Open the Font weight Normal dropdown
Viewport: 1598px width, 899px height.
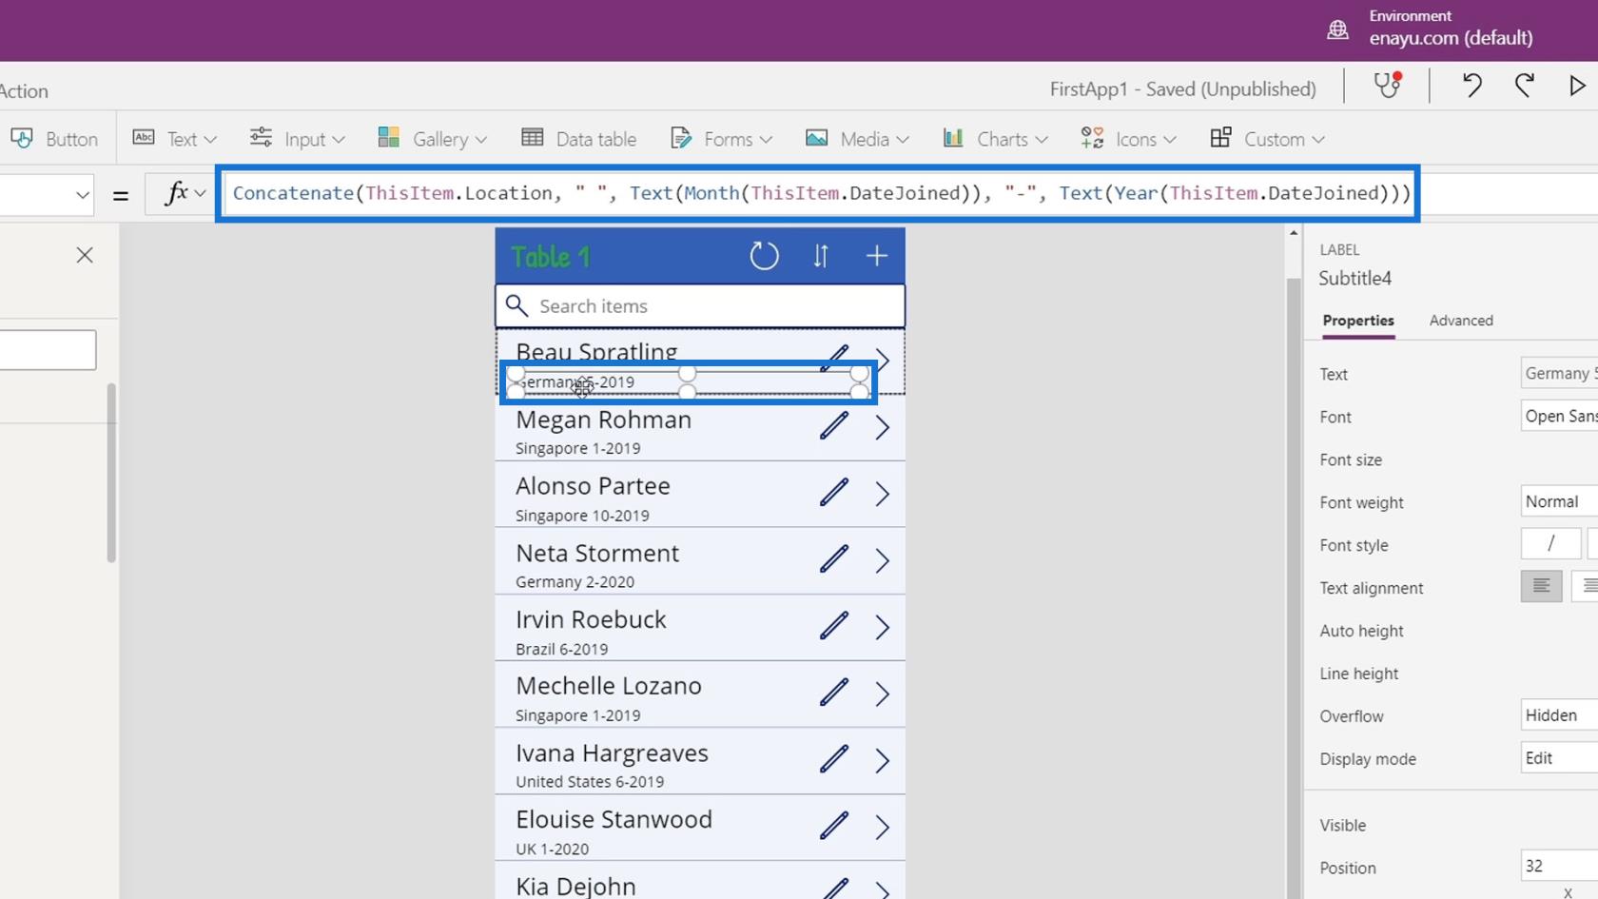[1559, 501]
